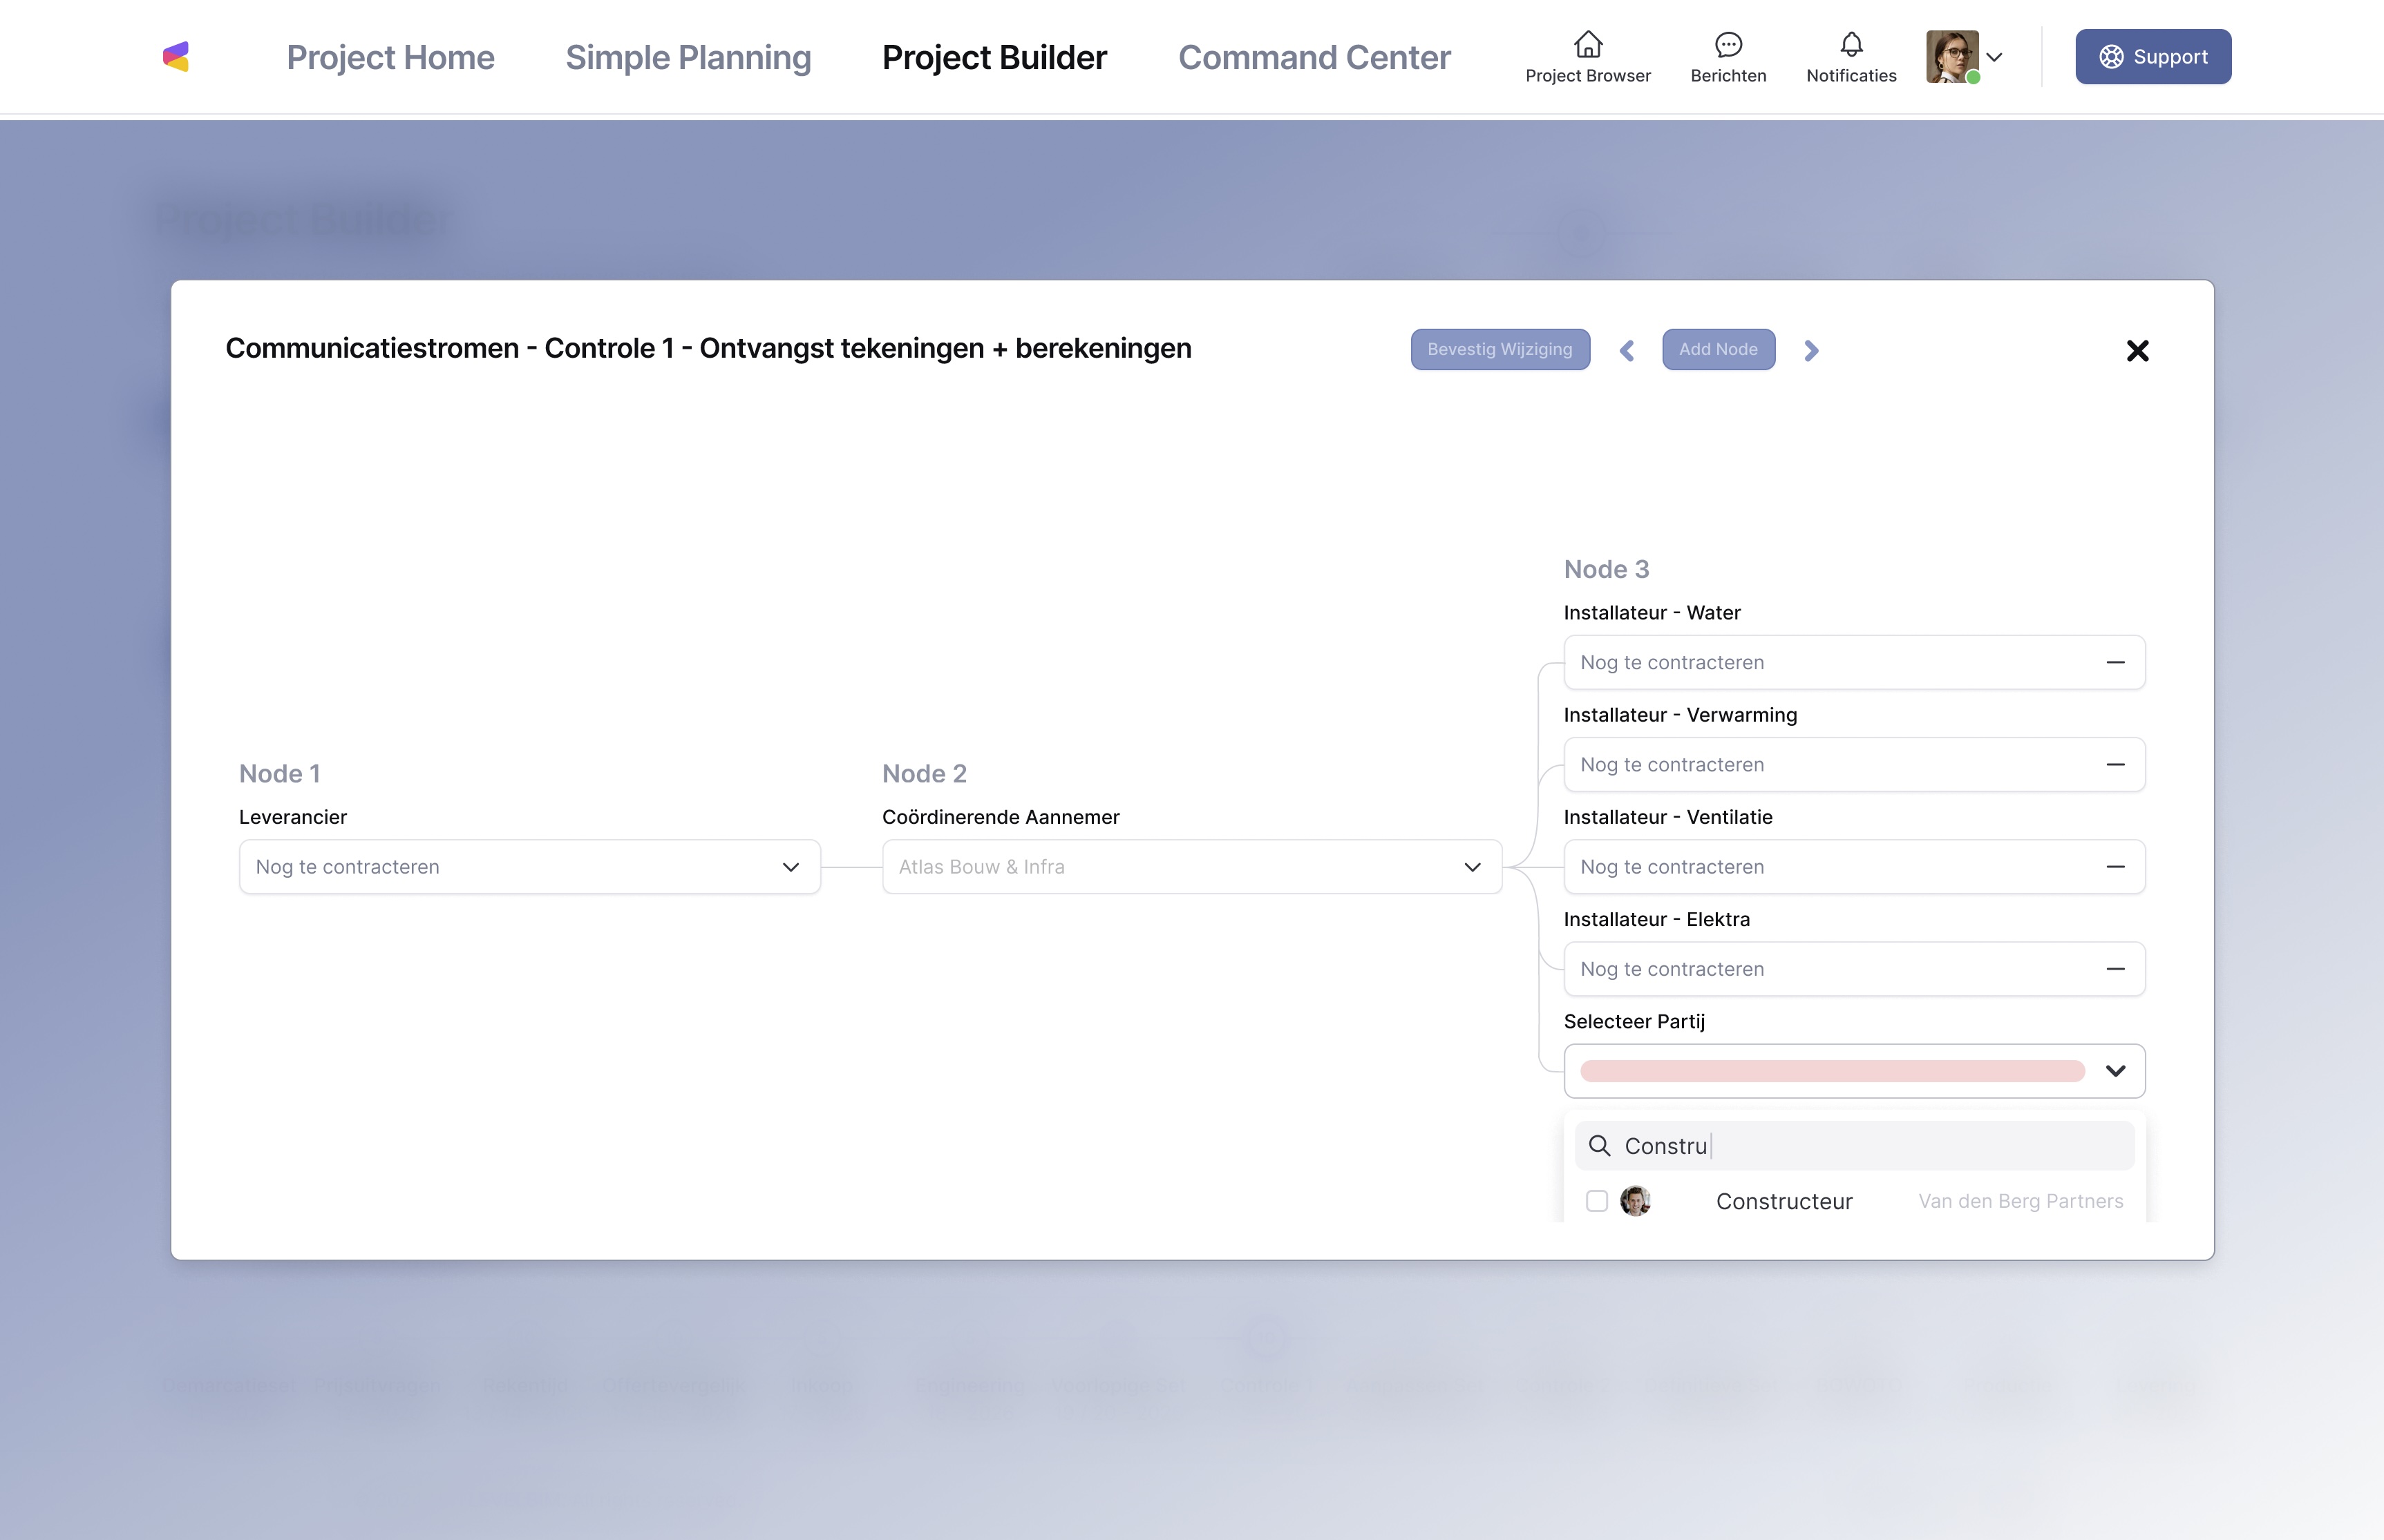Switch to the Command Center tab
The width and height of the screenshot is (2384, 1540).
coord(1314,57)
